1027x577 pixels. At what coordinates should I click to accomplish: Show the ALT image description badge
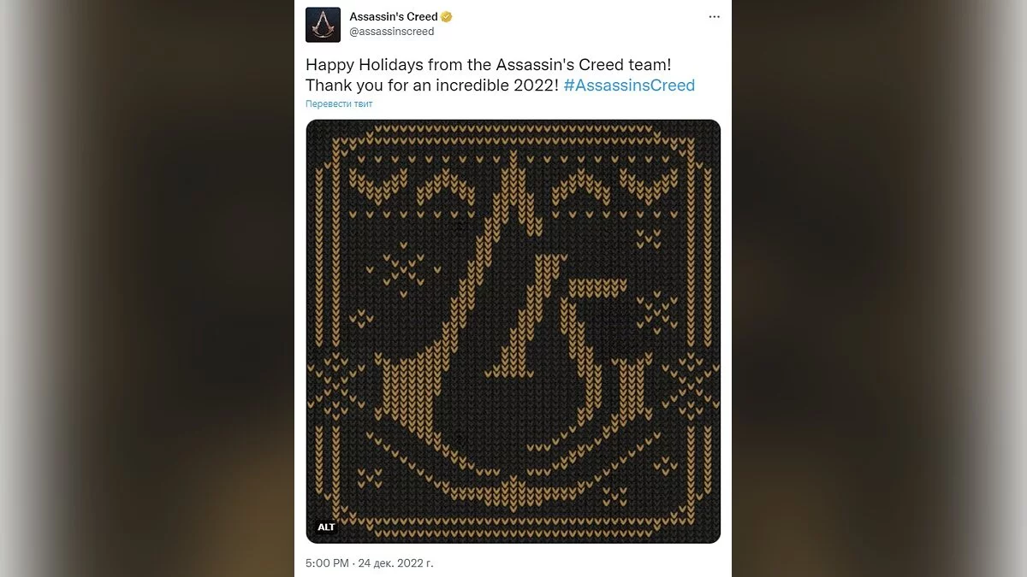click(326, 527)
